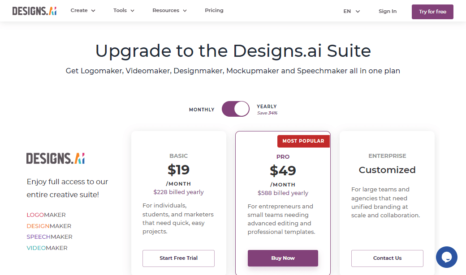This screenshot has width=466, height=275.
Task: Click Contact Us for Enterprise plan
Action: (x=387, y=258)
